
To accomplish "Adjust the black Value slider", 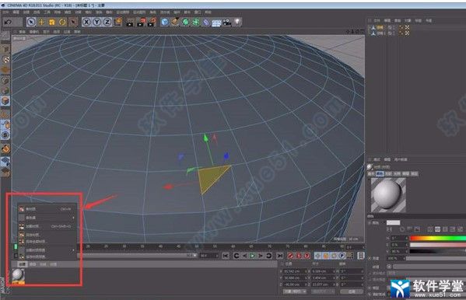I will [438, 251].
